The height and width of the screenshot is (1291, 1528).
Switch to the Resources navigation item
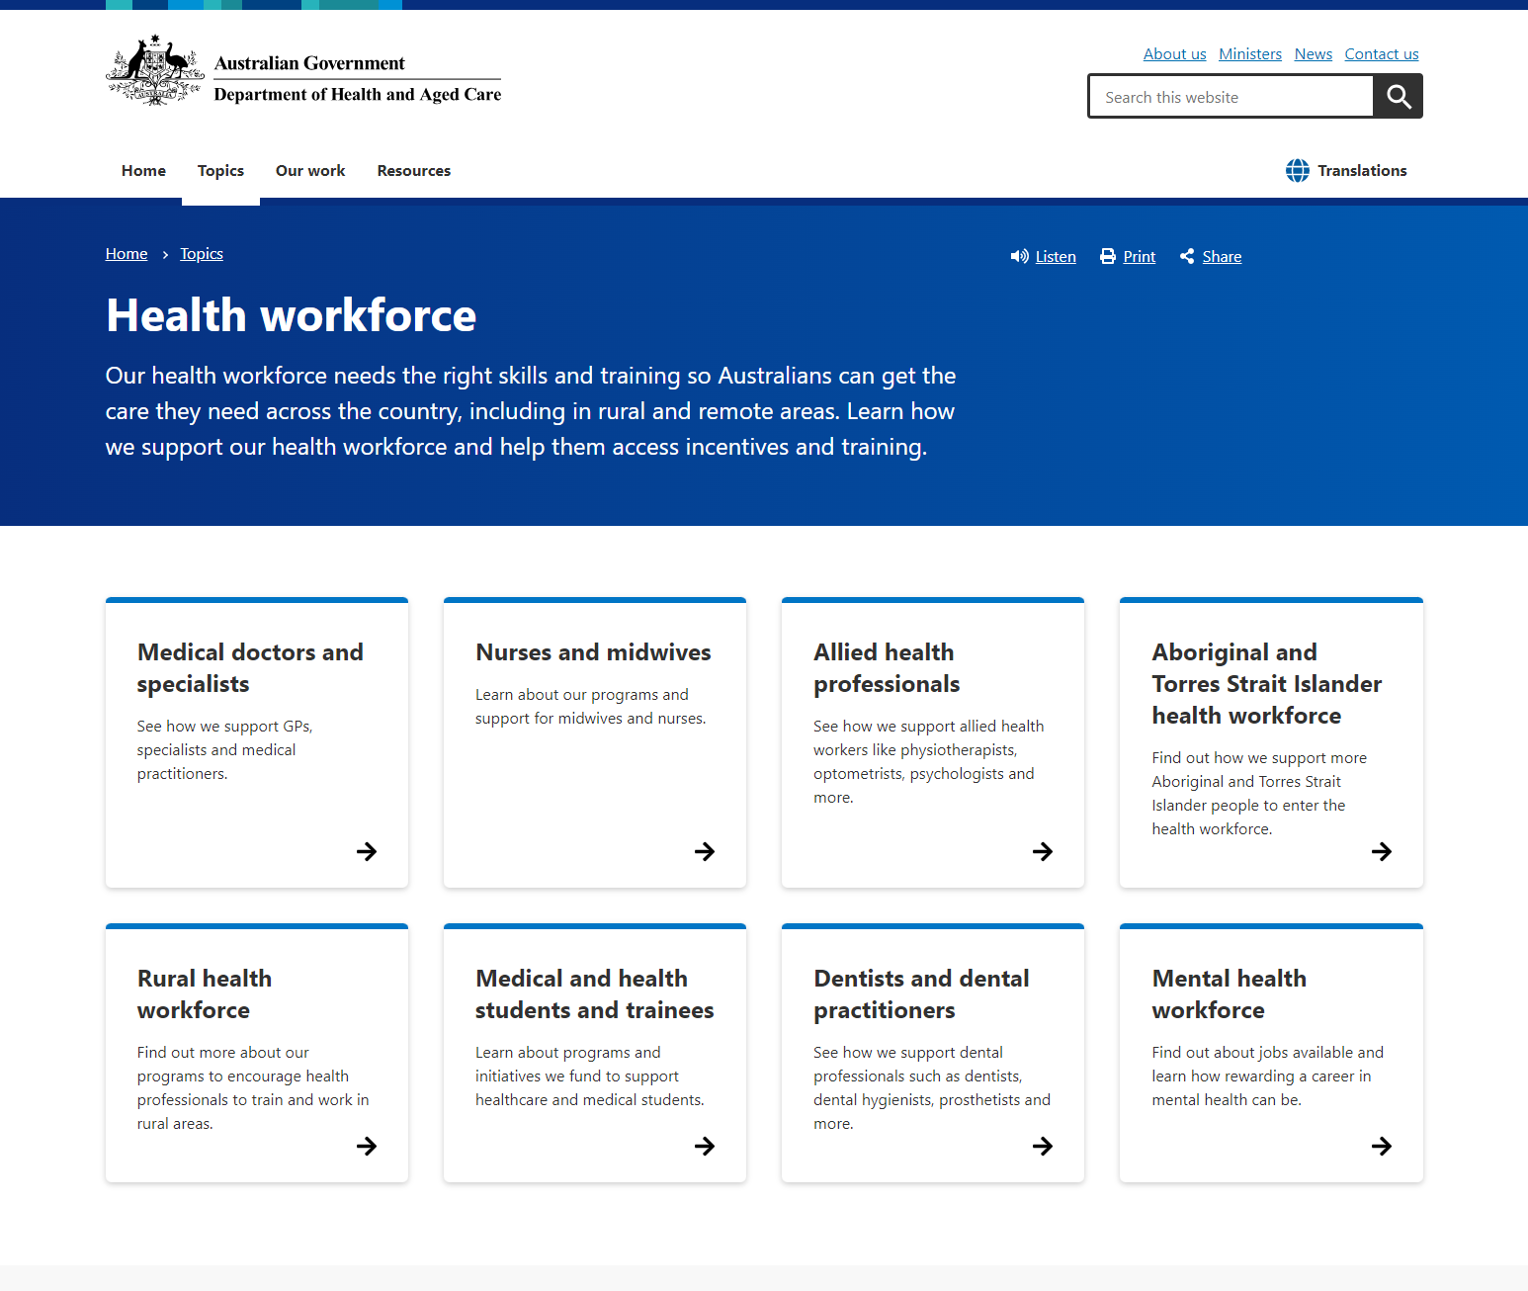pos(413,170)
